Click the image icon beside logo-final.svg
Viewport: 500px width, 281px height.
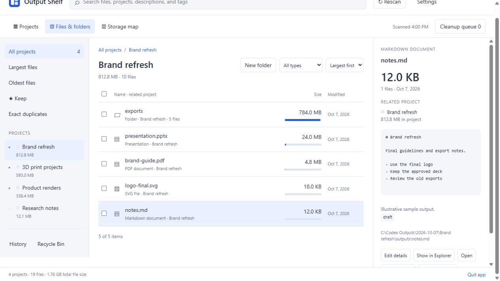tap(117, 189)
